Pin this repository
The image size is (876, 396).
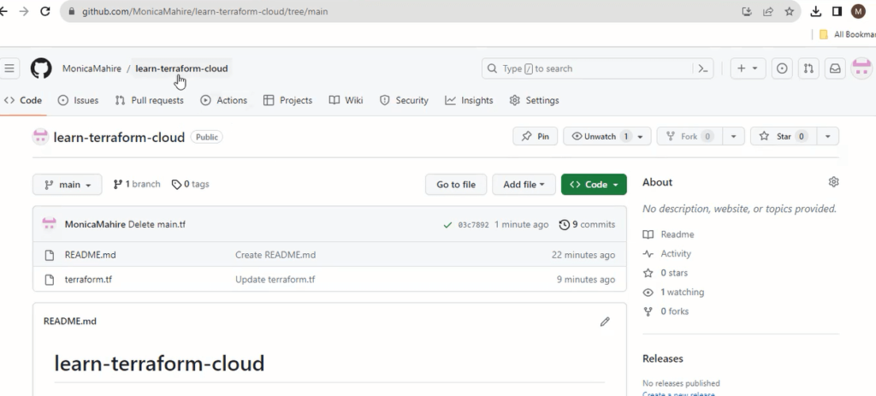click(x=536, y=136)
